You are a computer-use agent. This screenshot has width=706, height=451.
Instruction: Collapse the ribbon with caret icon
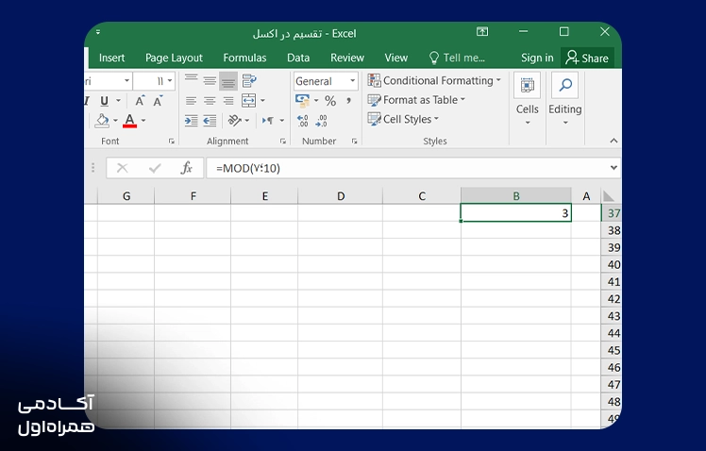[614, 141]
